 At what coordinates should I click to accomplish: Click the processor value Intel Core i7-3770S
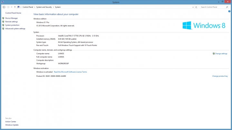tap(78, 36)
